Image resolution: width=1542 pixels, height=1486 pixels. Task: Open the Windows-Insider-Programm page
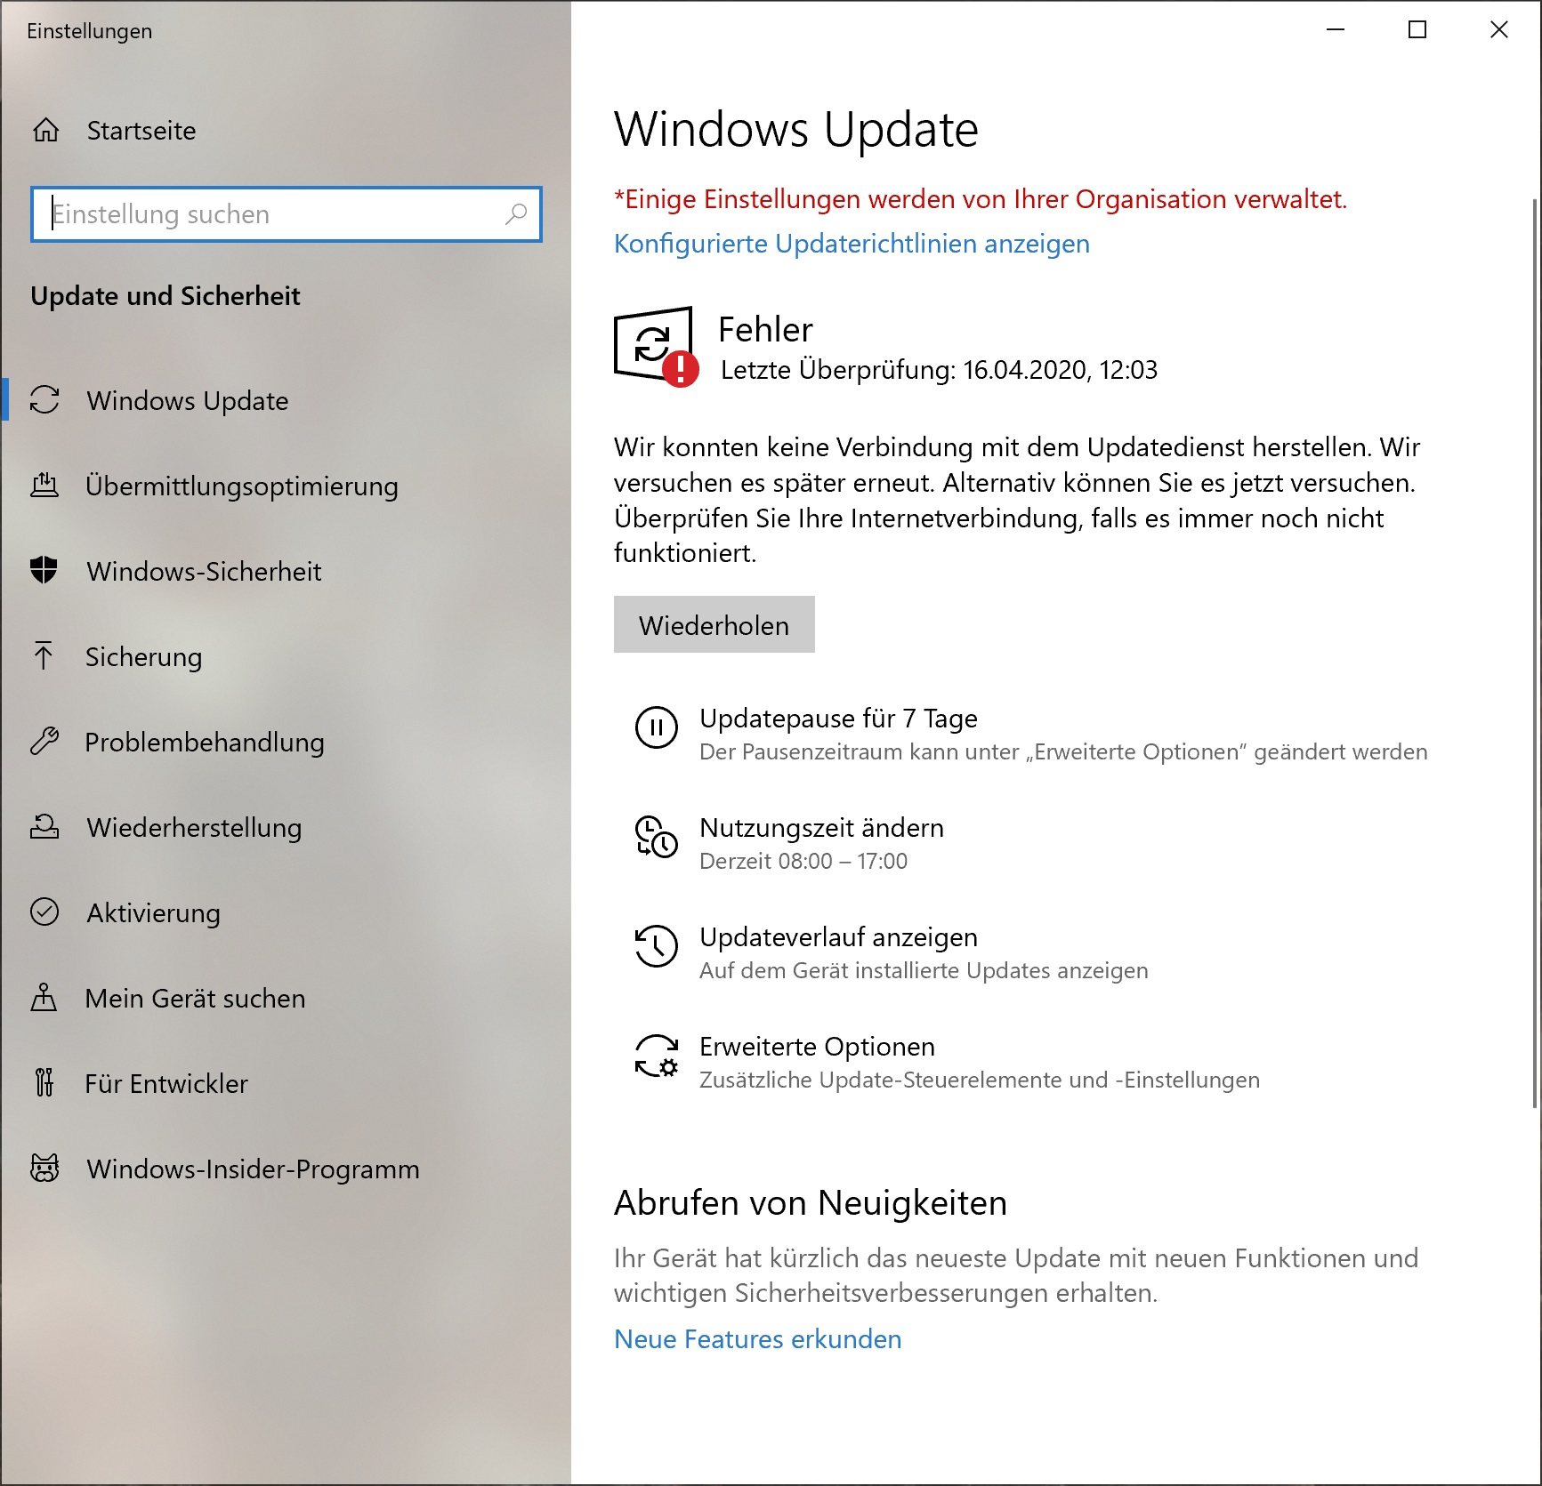tap(285, 1169)
